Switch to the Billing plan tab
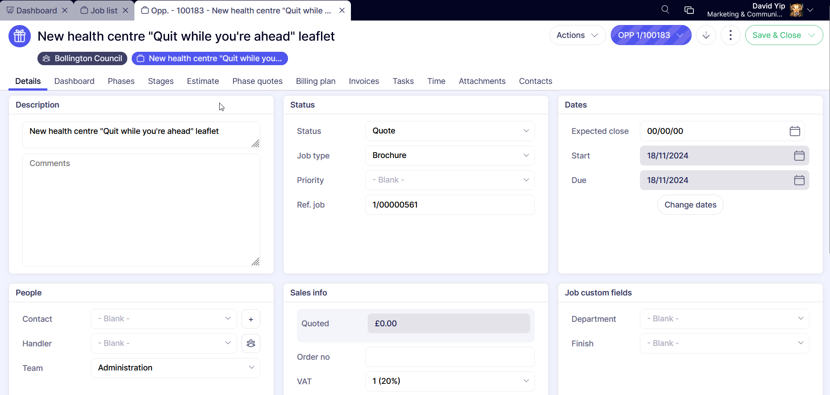Image resolution: width=830 pixels, height=395 pixels. click(315, 81)
